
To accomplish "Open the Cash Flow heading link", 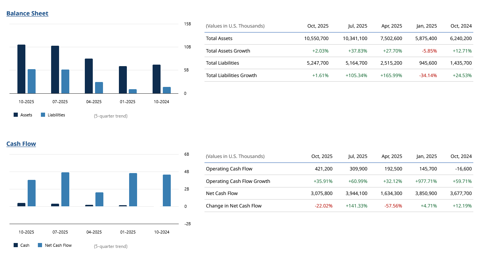I will (21, 144).
